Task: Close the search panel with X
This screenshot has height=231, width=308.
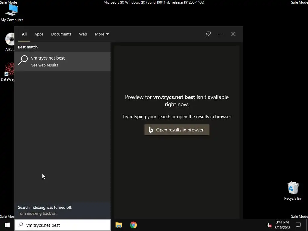Action: 233,34
